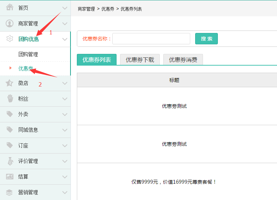Screen dimensions: 277x200
Task: Click the tag icon beside 同城信息
Action: point(10,130)
